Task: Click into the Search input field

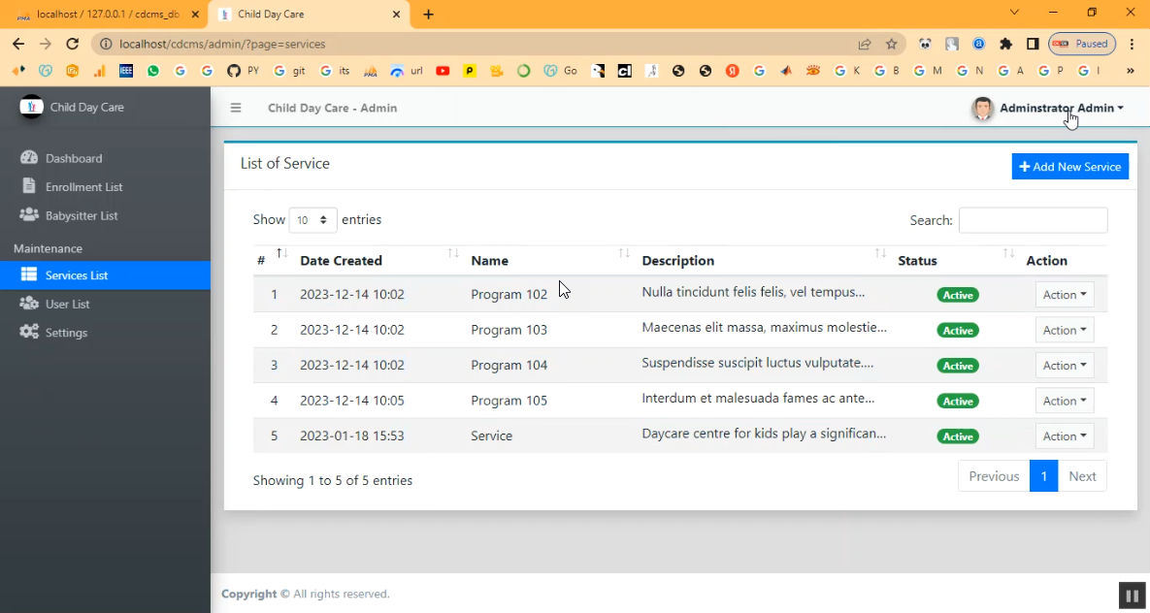Action: point(1033,220)
